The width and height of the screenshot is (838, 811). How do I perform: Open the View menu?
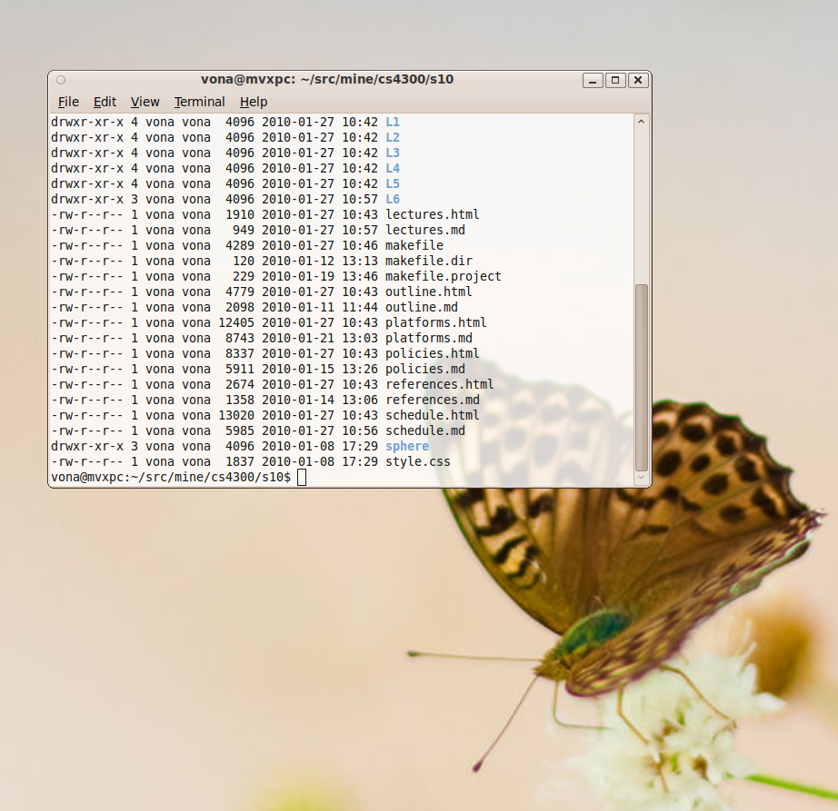tap(145, 102)
